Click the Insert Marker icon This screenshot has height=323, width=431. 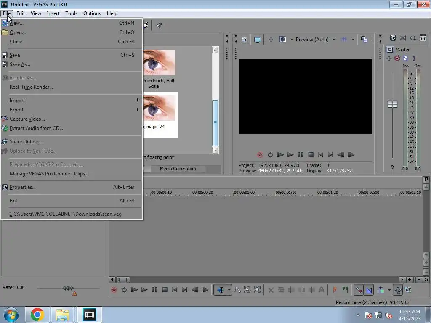335,290
